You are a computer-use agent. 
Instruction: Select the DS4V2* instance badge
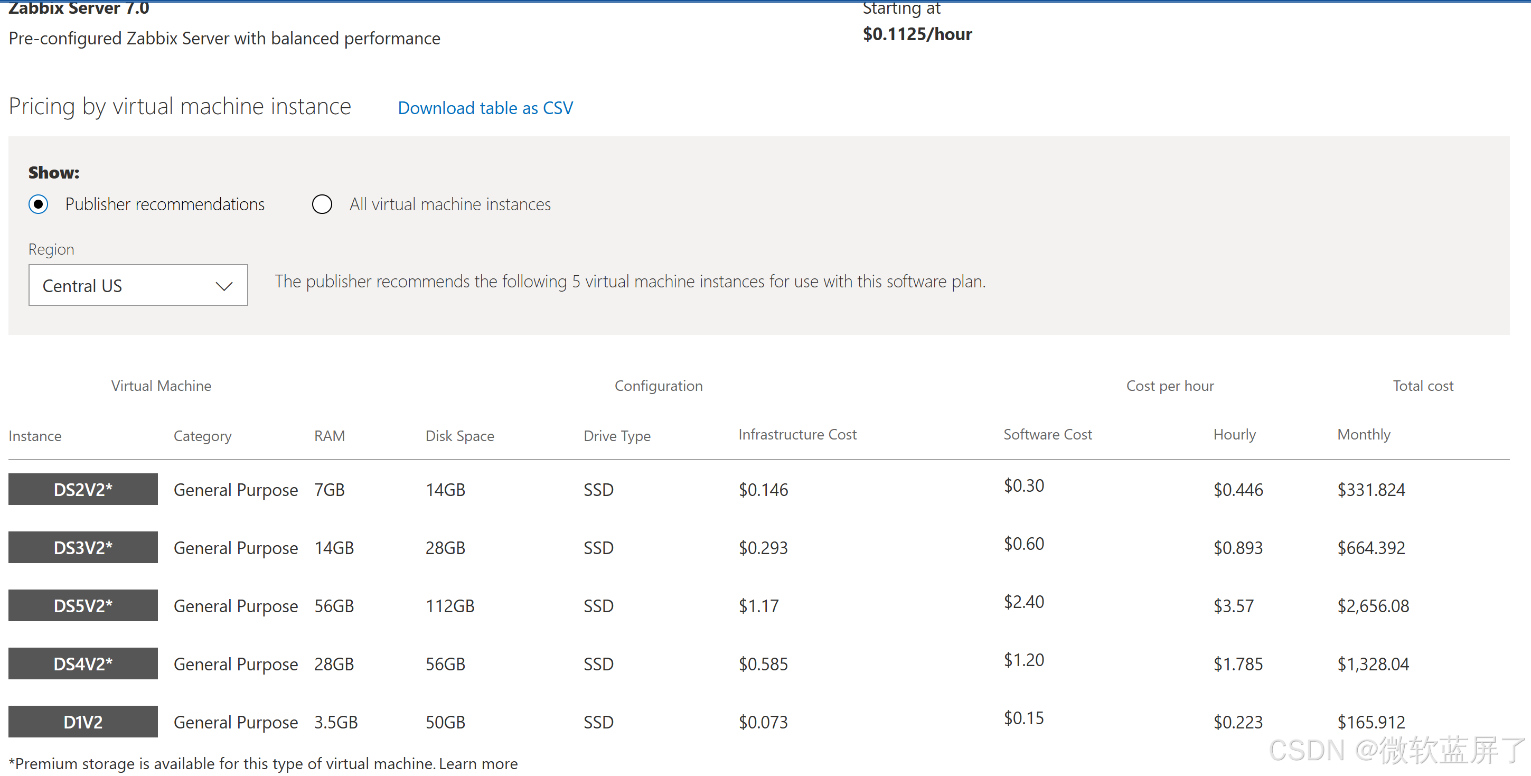pos(83,663)
